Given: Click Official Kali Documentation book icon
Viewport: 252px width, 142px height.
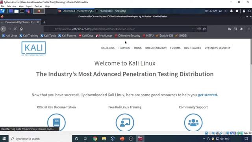Looking at the screenshot, I should pos(56,122).
